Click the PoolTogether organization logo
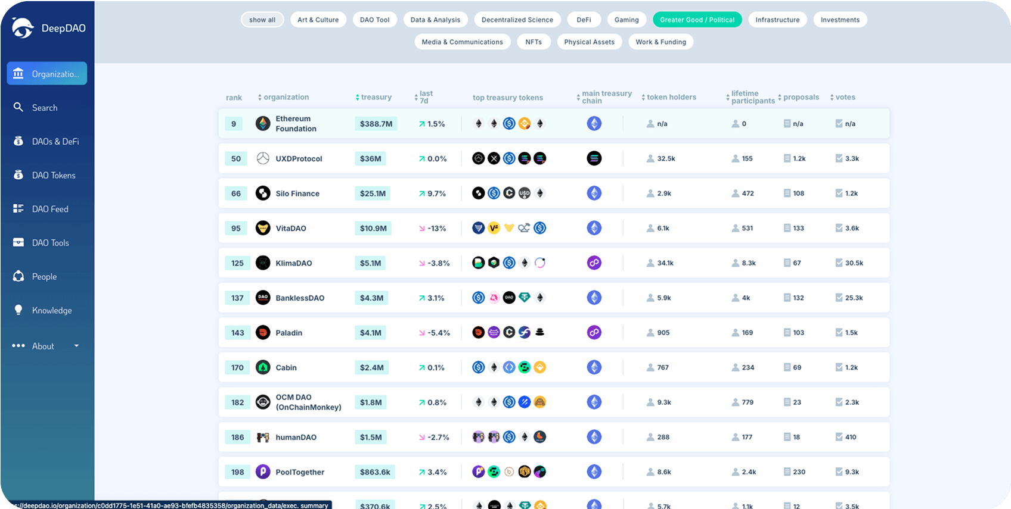This screenshot has width=1011, height=509. tap(263, 472)
